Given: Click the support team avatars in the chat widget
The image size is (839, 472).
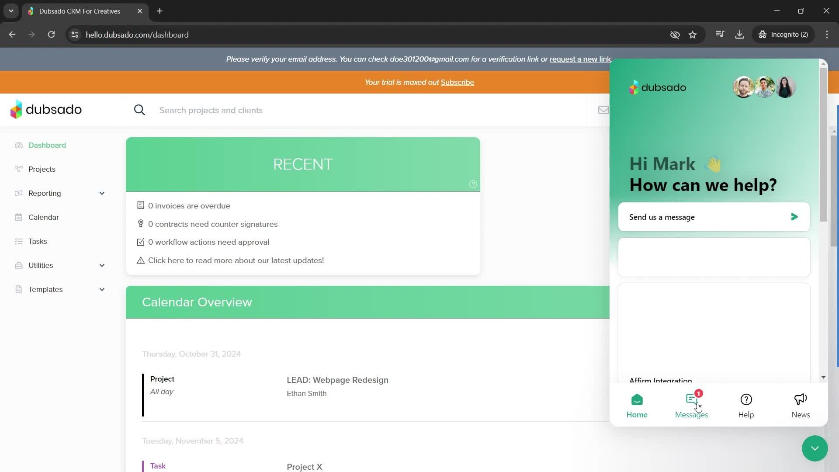Looking at the screenshot, I should coord(764,87).
